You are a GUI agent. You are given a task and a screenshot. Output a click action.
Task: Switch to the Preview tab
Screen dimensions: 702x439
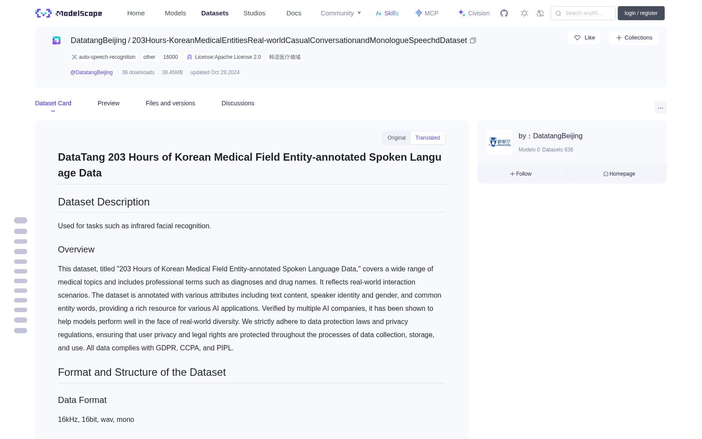108,103
